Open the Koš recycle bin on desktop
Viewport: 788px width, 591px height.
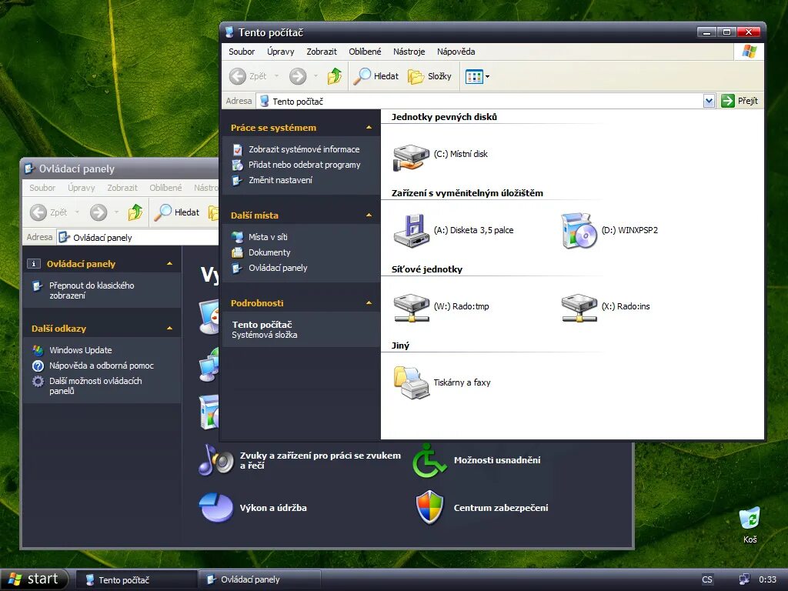point(750,525)
